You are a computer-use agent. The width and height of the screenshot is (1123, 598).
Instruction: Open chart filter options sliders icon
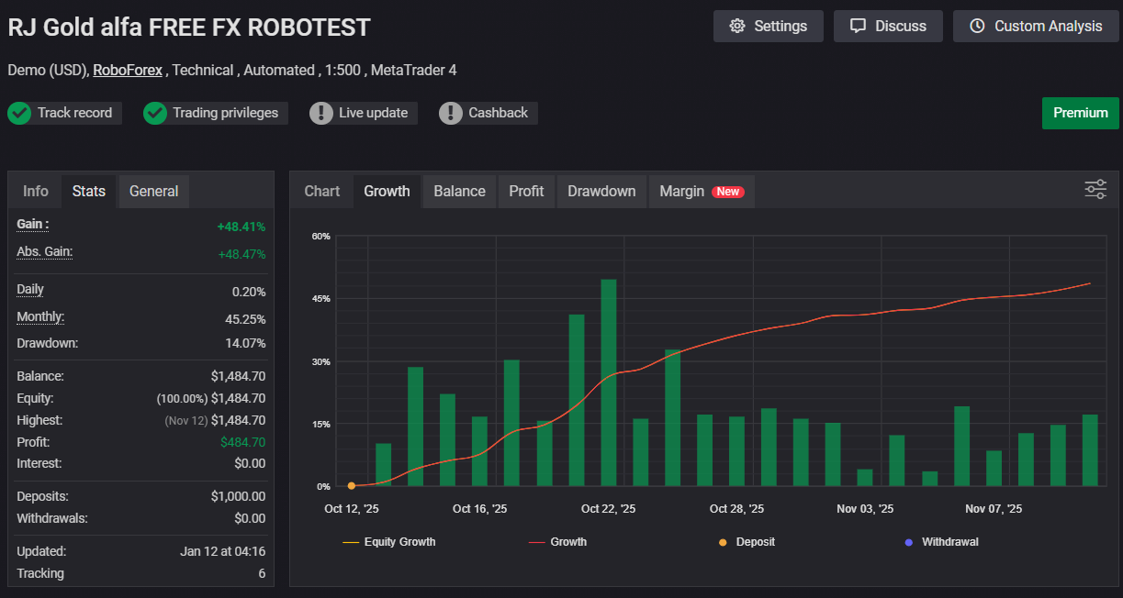pos(1095,190)
